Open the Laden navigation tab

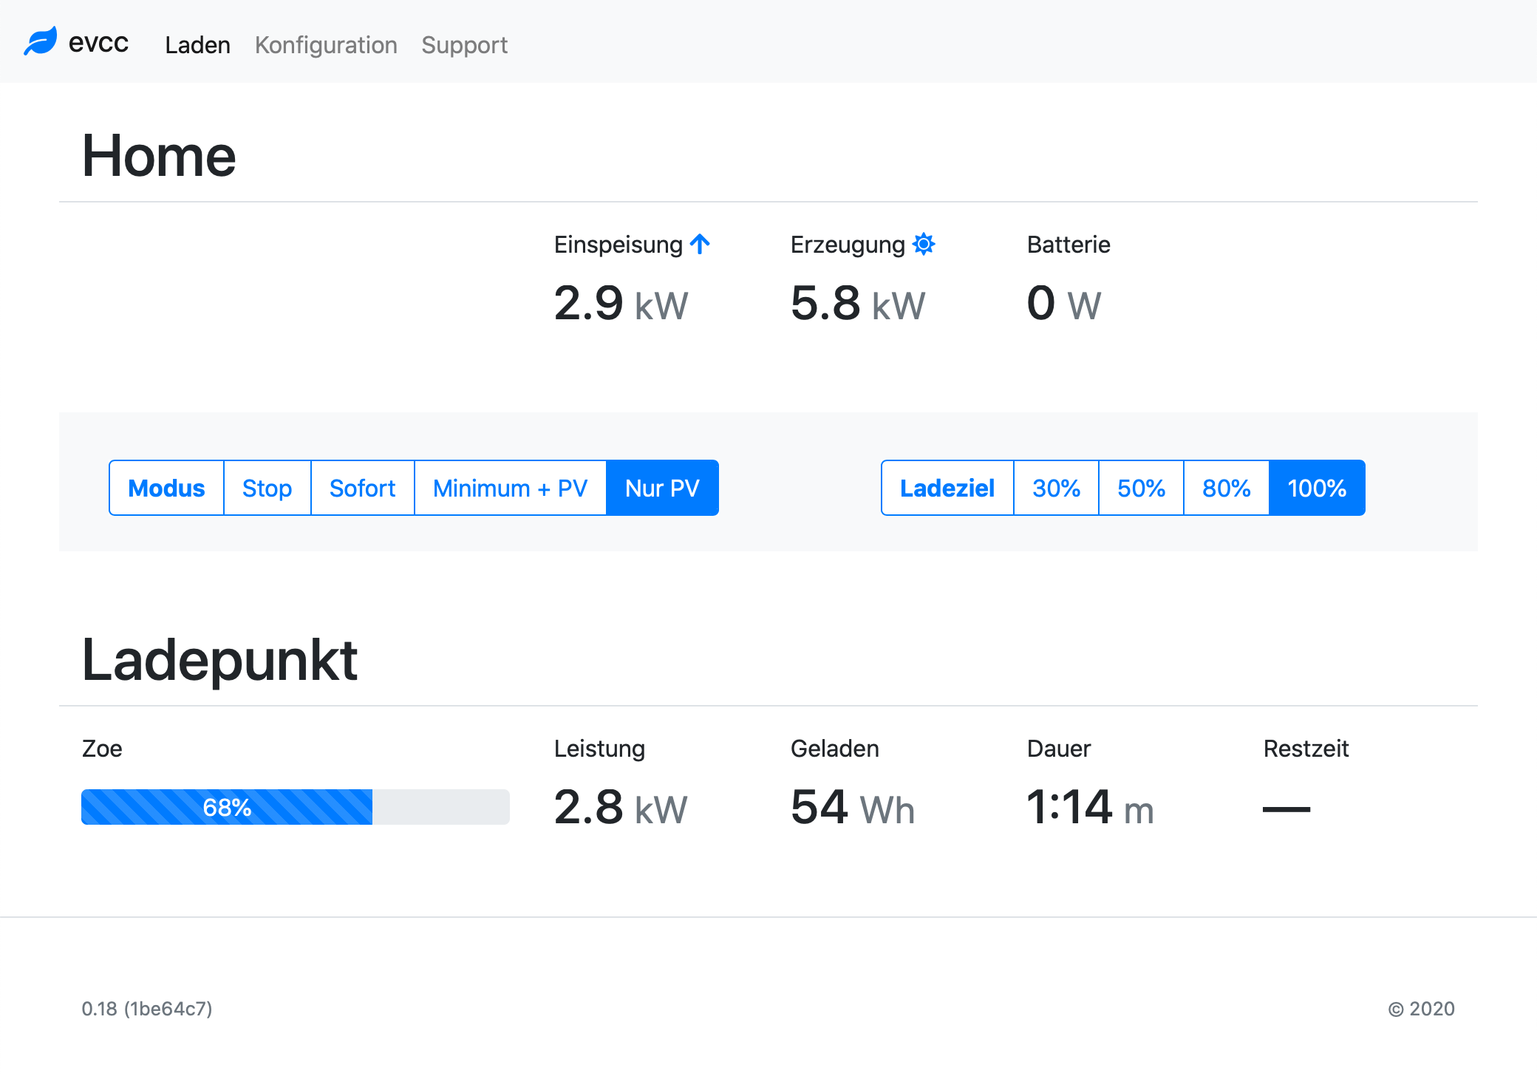(197, 45)
